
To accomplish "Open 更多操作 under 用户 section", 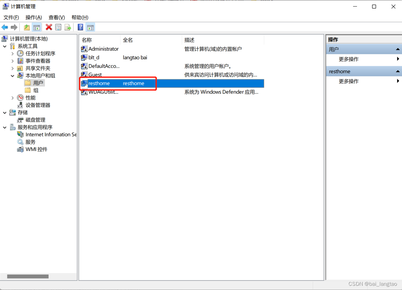I will tap(349, 59).
